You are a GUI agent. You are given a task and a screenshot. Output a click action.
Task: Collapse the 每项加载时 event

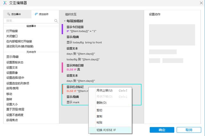pos(65,21)
